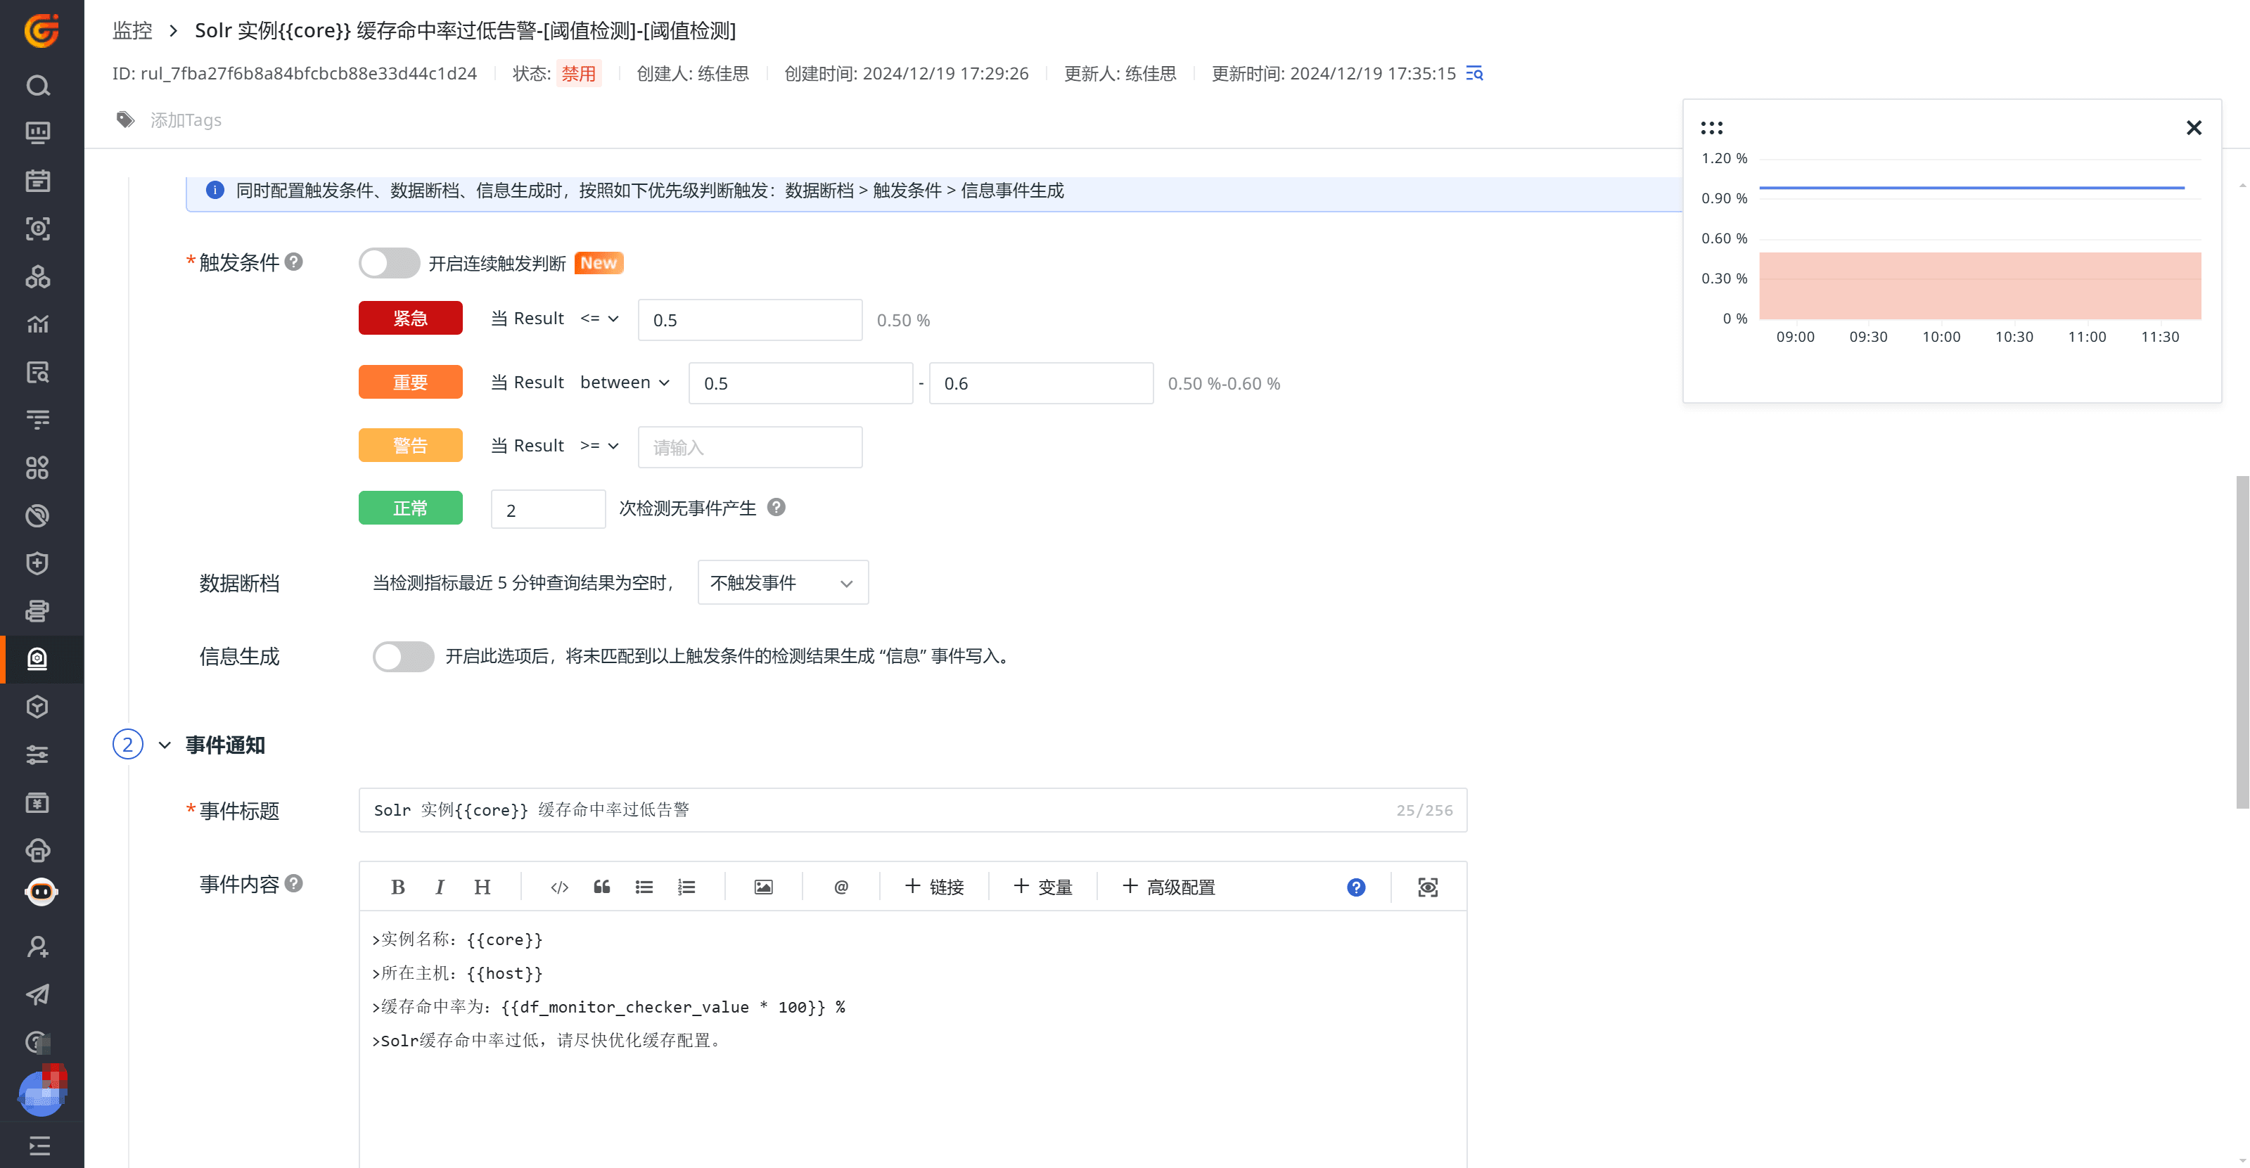This screenshot has width=2250, height=1168.
Task: Open the search magnifier in the sidebar
Action: pyautogui.click(x=37, y=84)
